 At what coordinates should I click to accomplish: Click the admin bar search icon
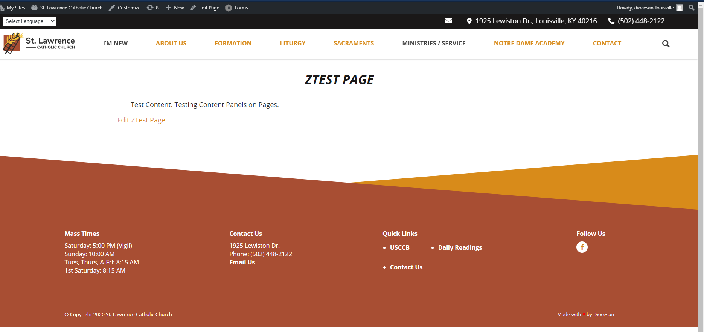pos(691,8)
